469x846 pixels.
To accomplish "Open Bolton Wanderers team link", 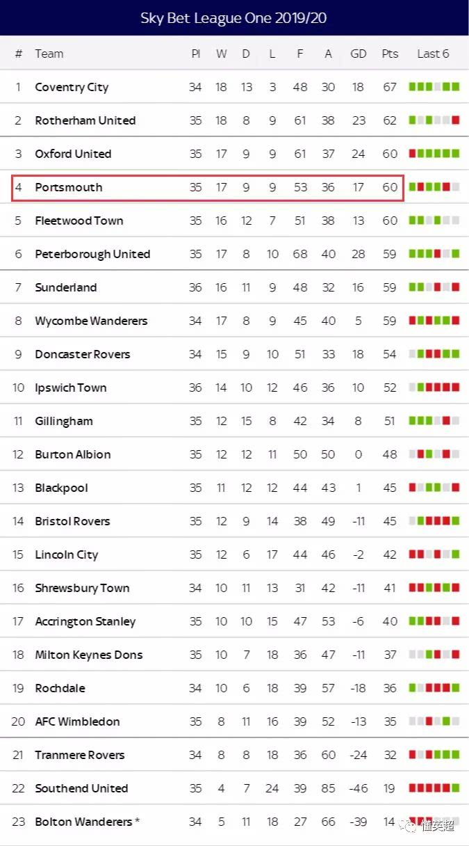I will (x=88, y=822).
